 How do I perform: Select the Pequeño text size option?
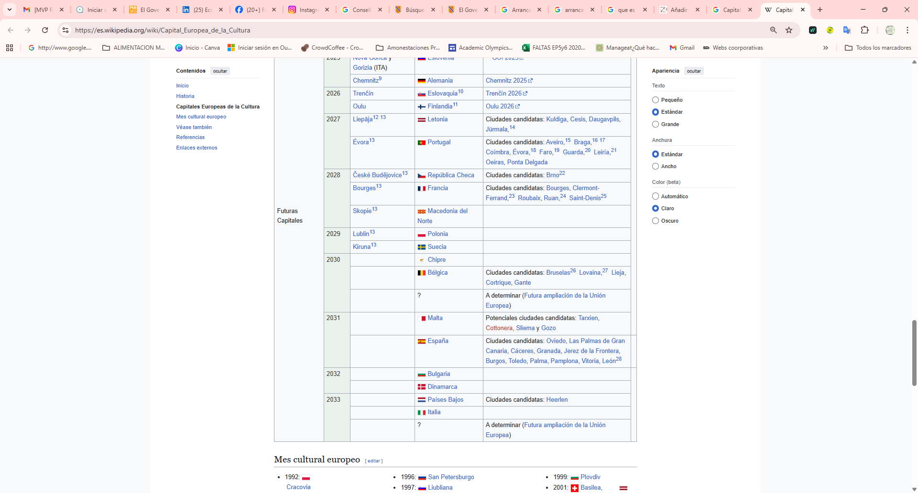click(x=656, y=100)
